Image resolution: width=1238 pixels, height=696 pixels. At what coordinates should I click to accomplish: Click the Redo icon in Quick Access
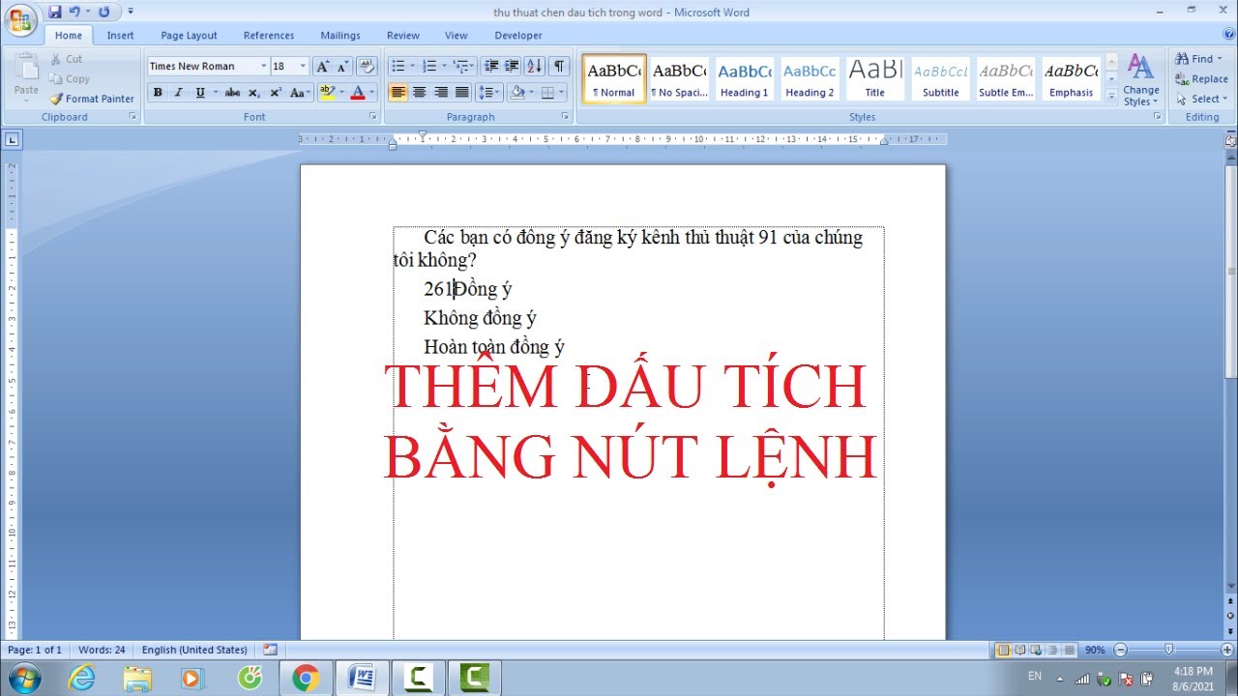[103, 12]
